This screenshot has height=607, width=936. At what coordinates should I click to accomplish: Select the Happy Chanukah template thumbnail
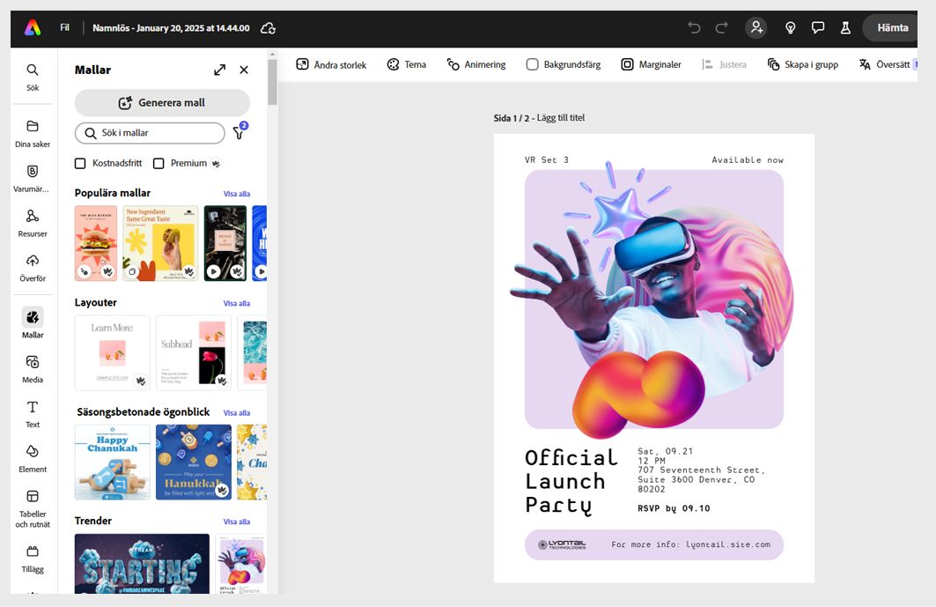click(x=112, y=462)
